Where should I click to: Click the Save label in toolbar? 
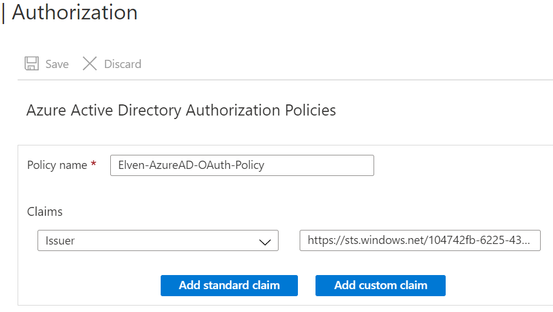57,64
